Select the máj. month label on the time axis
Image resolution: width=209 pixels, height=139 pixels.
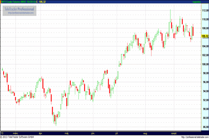click(66, 133)
